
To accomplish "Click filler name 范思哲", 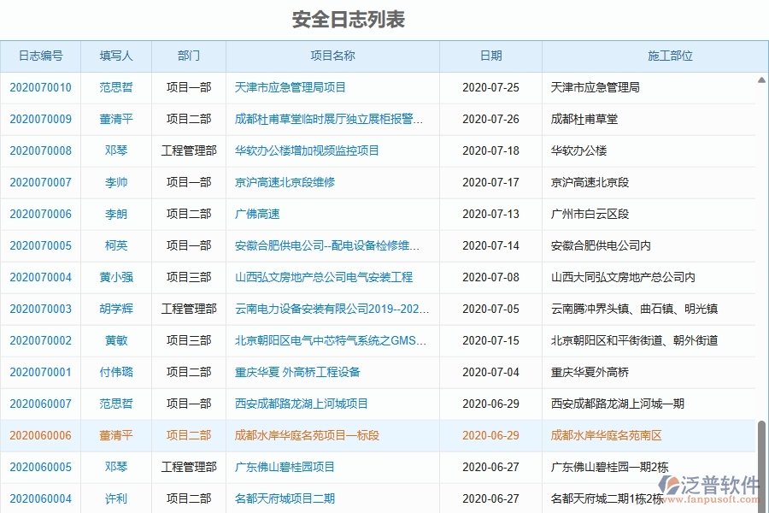I will click(x=115, y=86).
